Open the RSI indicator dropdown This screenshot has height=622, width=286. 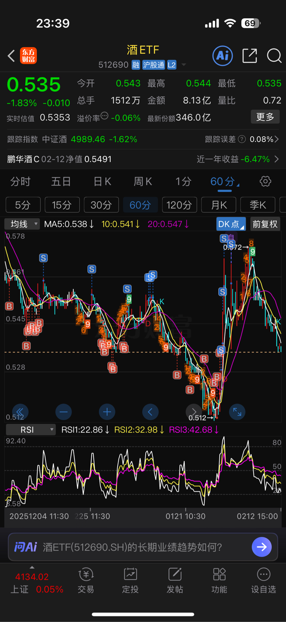(31, 429)
